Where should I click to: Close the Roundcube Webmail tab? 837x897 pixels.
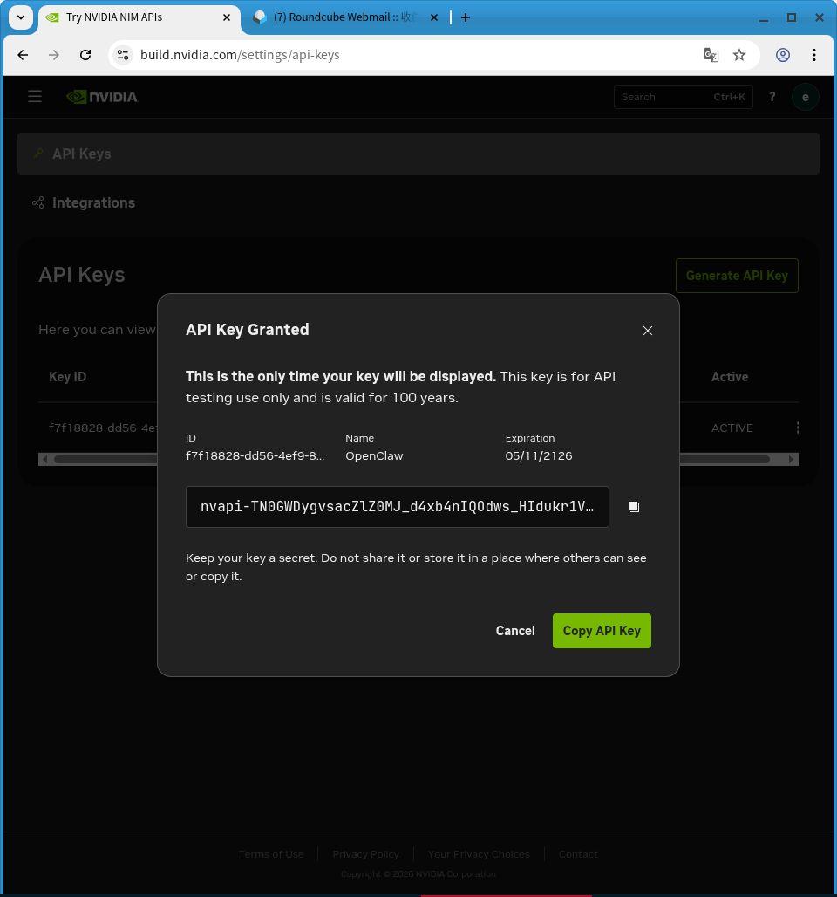434,17
